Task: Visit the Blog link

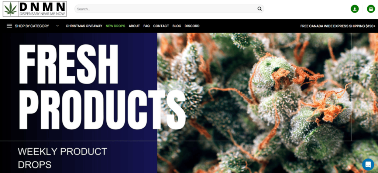Action: 177,26
